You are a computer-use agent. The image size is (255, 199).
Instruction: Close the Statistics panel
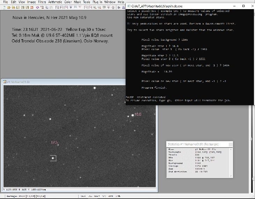[x=230, y=144]
